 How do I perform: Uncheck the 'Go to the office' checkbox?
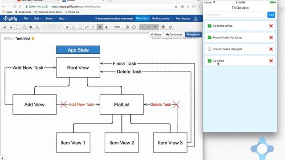pos(209,26)
